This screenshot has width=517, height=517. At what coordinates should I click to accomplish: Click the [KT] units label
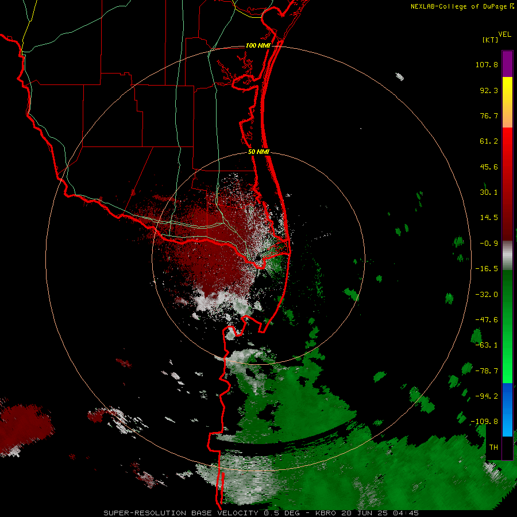[490, 40]
